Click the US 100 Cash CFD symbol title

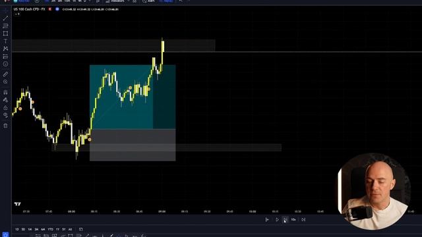click(29, 9)
